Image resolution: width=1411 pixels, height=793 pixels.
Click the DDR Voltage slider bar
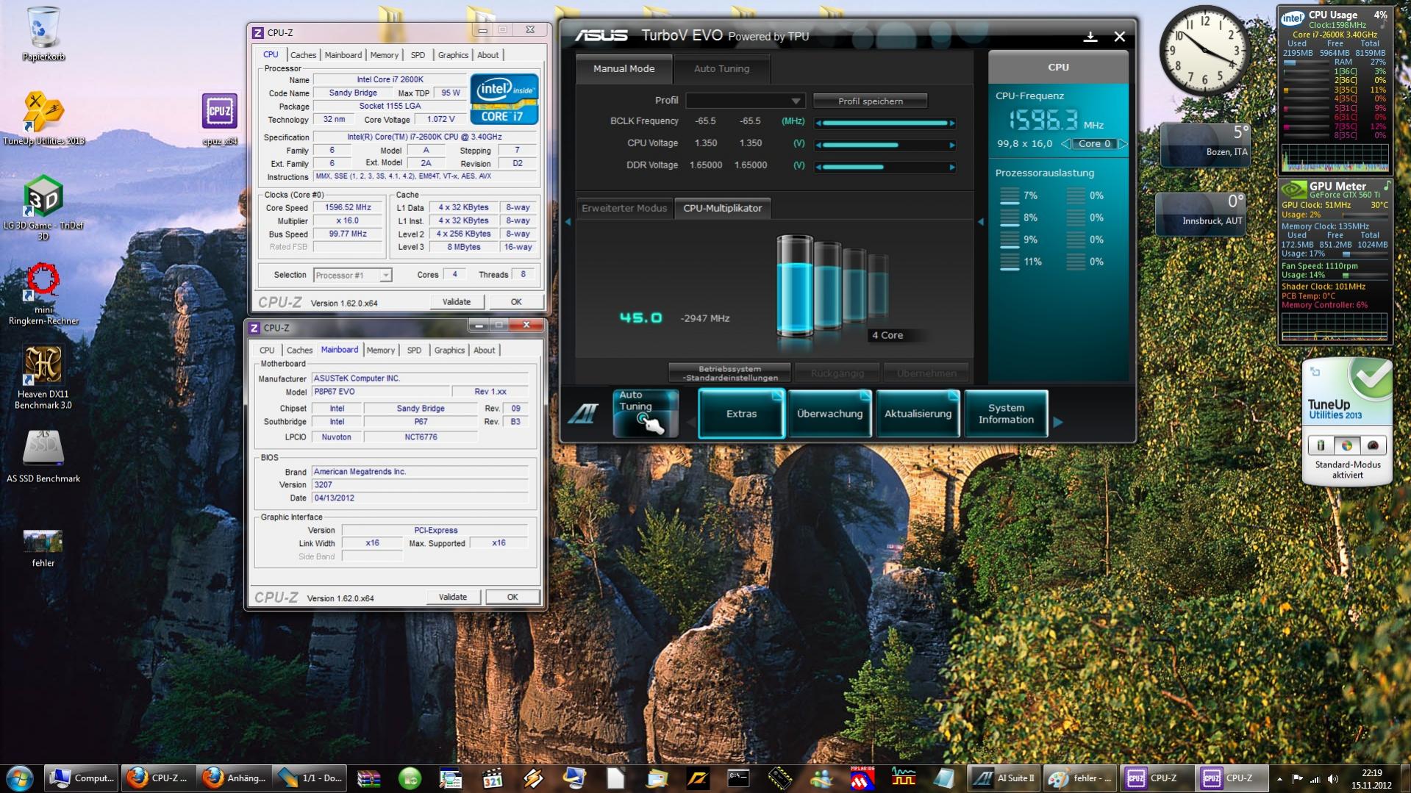[885, 167]
